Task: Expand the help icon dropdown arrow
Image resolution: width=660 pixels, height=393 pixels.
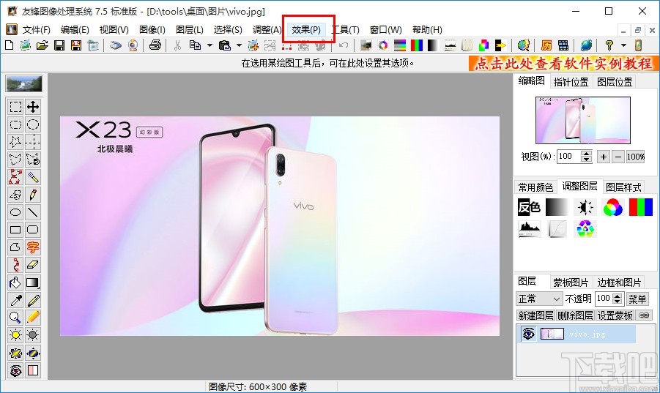Action: [623, 45]
